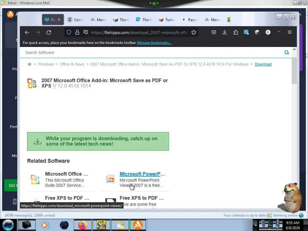This screenshot has height=231, width=308.
Task: Open the Firefox downloads panel
Action: tap(224, 32)
